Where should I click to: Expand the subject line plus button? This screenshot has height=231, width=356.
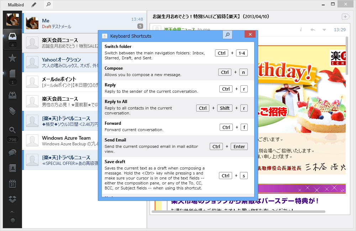click(345, 16)
